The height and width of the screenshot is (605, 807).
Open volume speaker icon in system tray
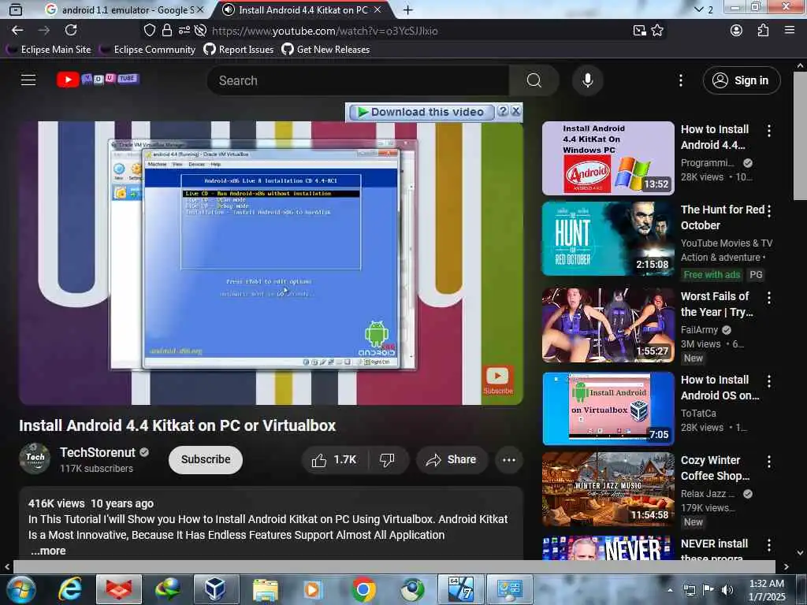click(727, 589)
